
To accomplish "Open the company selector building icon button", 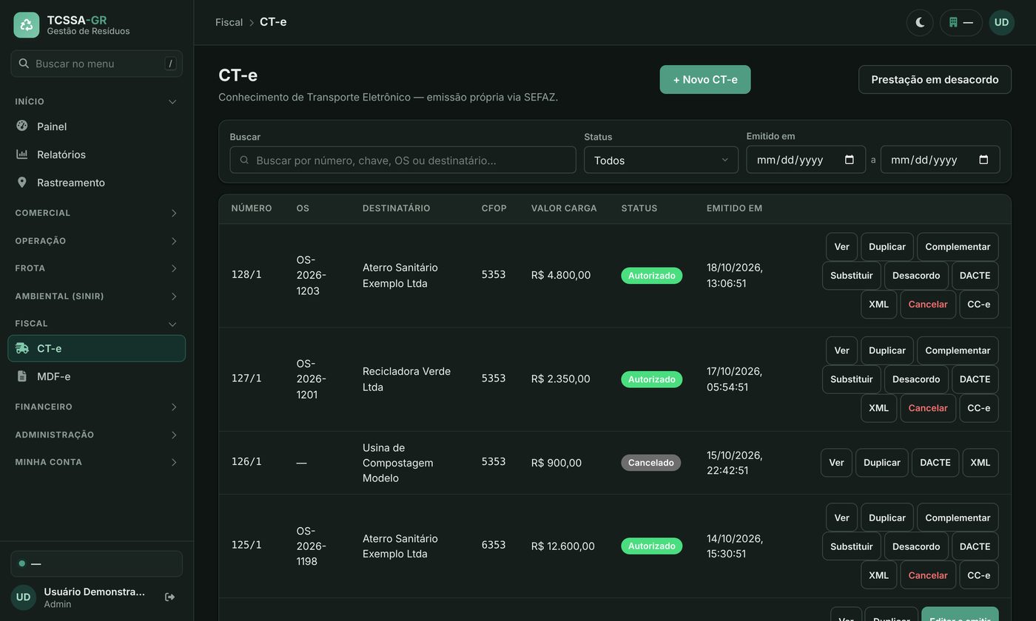I will [x=961, y=22].
